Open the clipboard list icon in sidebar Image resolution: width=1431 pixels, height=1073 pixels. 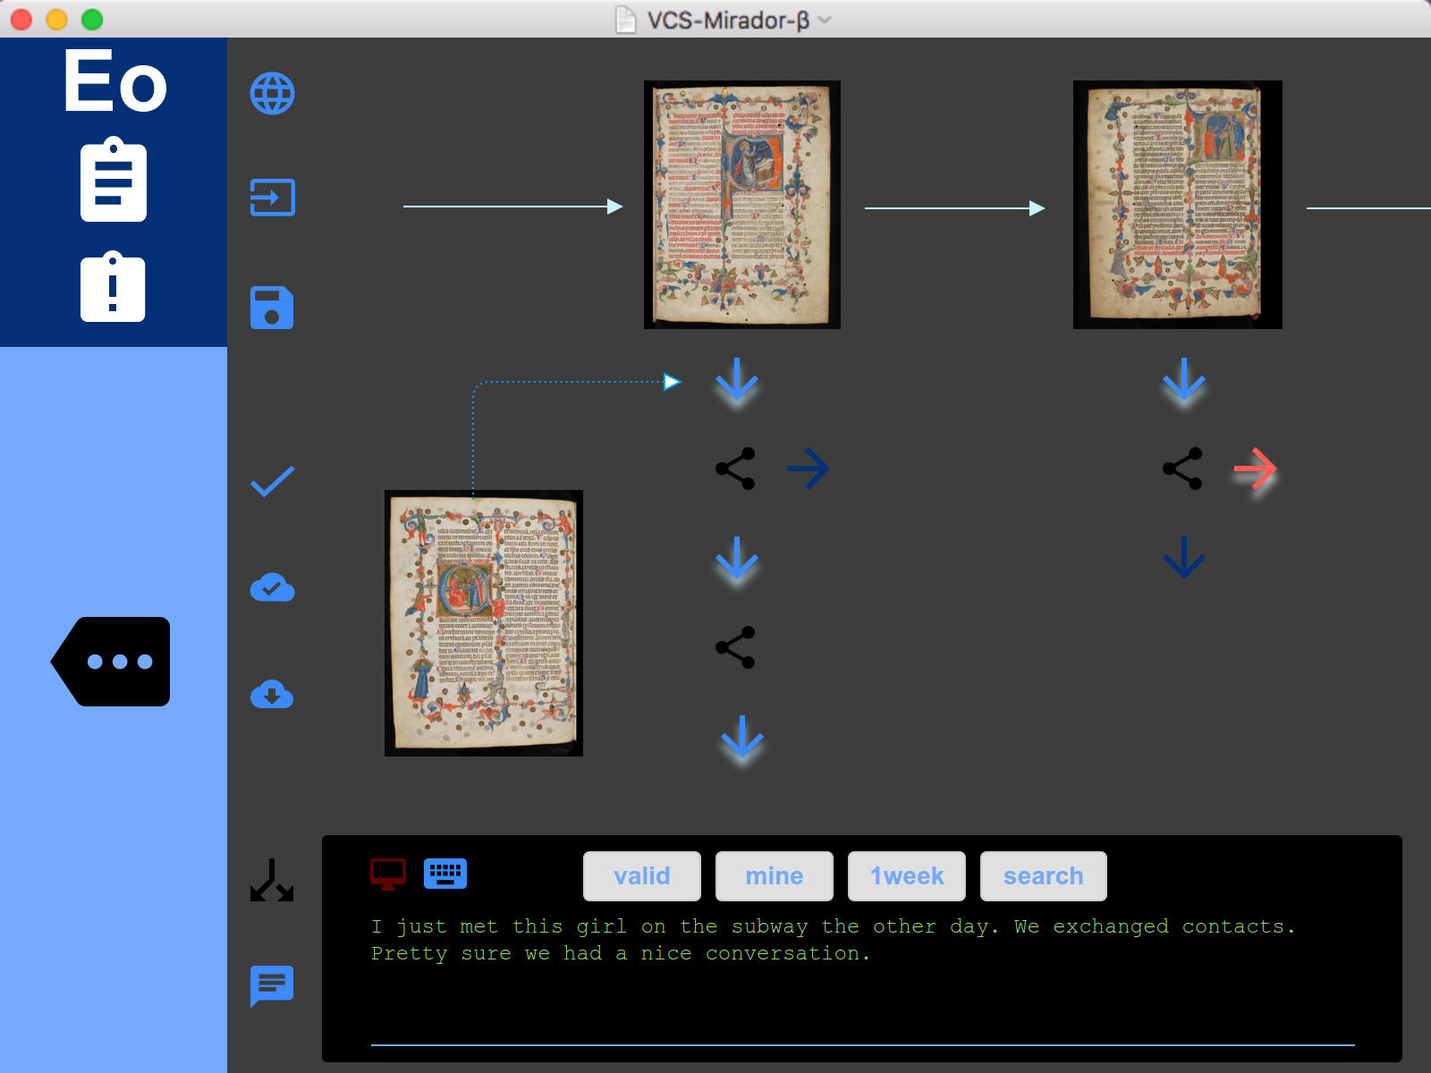114,179
